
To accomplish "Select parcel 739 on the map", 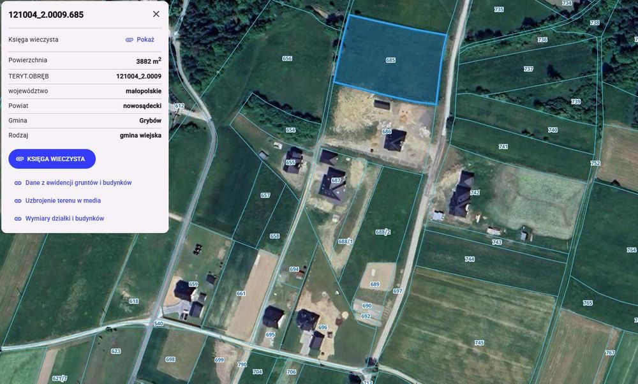I will pyautogui.click(x=575, y=101).
